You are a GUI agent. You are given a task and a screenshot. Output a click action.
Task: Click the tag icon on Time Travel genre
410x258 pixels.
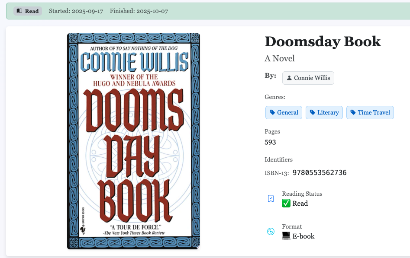pyautogui.click(x=353, y=112)
